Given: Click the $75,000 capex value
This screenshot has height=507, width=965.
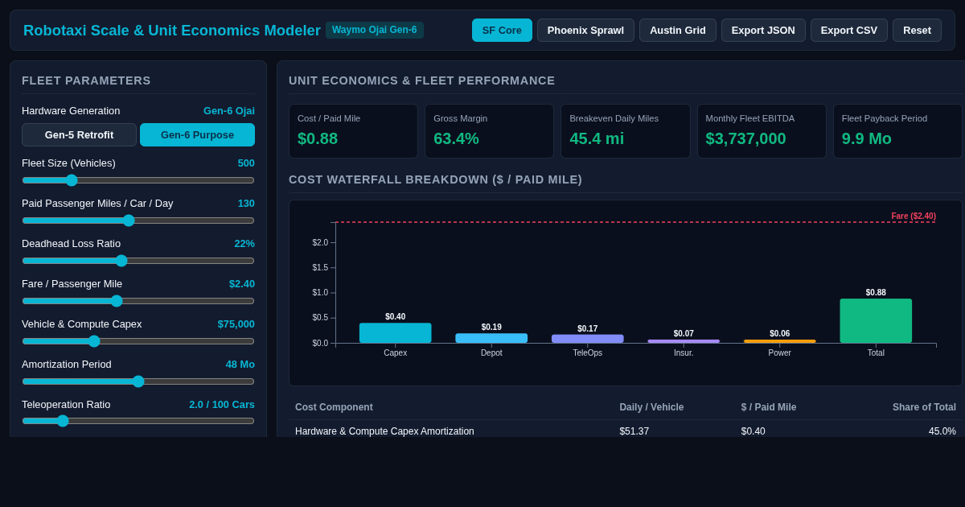Looking at the screenshot, I should 236,324.
